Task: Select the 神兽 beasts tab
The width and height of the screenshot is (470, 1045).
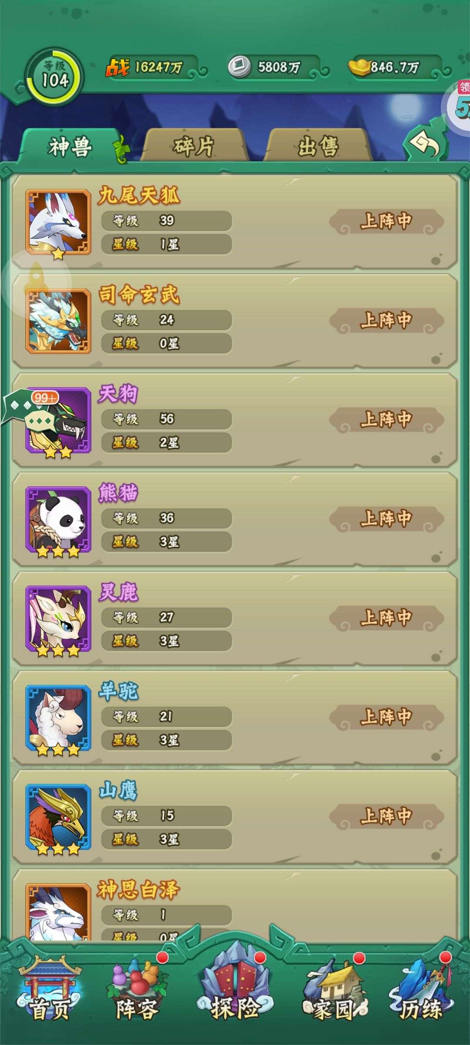Action: click(70, 146)
